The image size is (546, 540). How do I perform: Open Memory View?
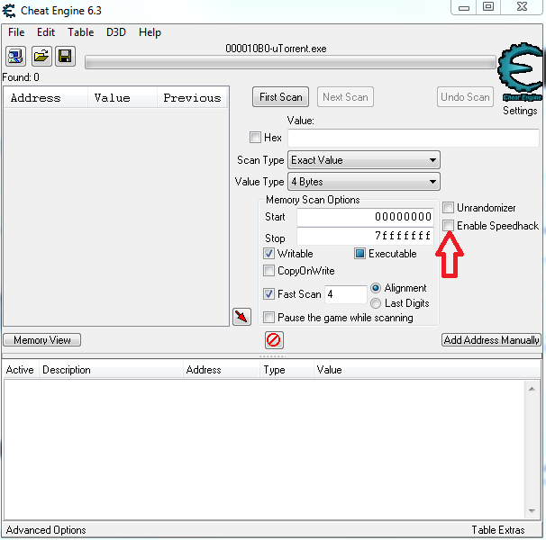pos(42,340)
